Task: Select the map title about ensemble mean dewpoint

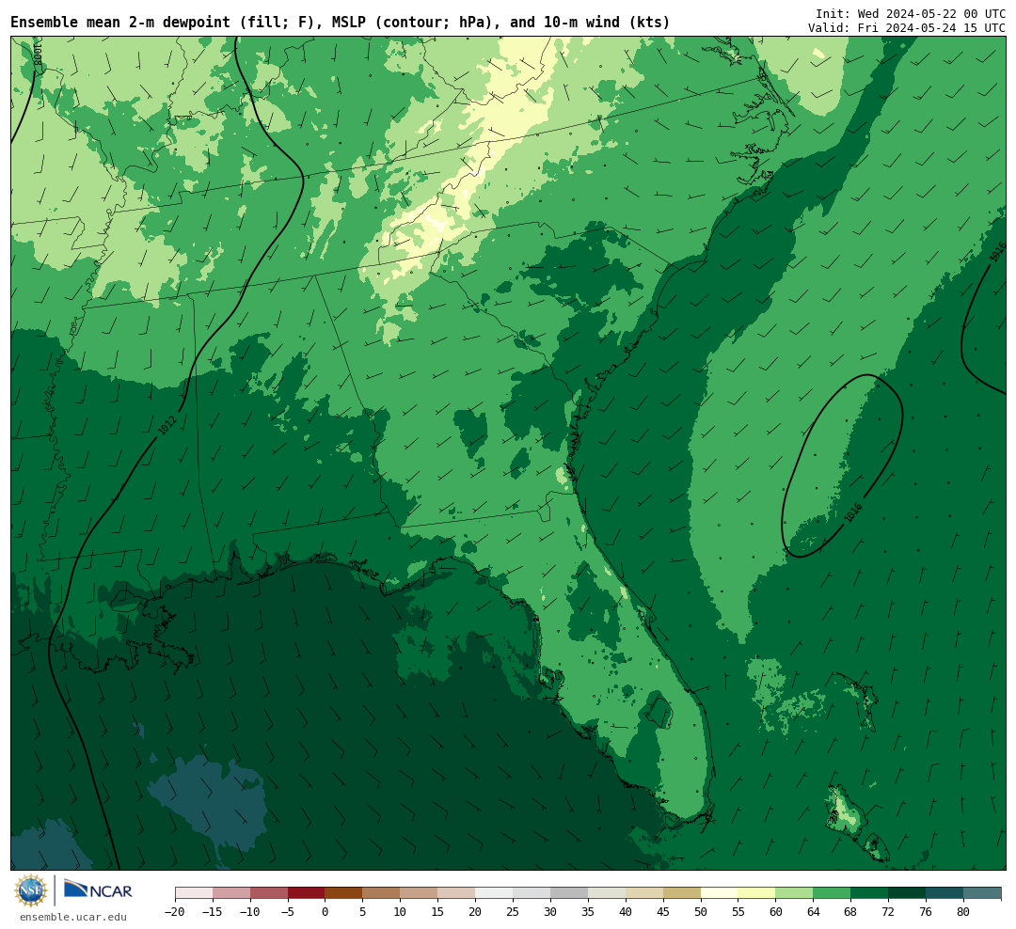Action: (341, 22)
